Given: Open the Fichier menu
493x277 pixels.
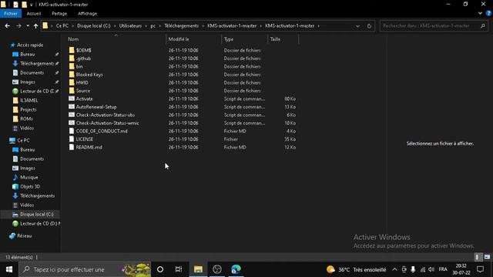Looking at the screenshot, I should click(11, 14).
